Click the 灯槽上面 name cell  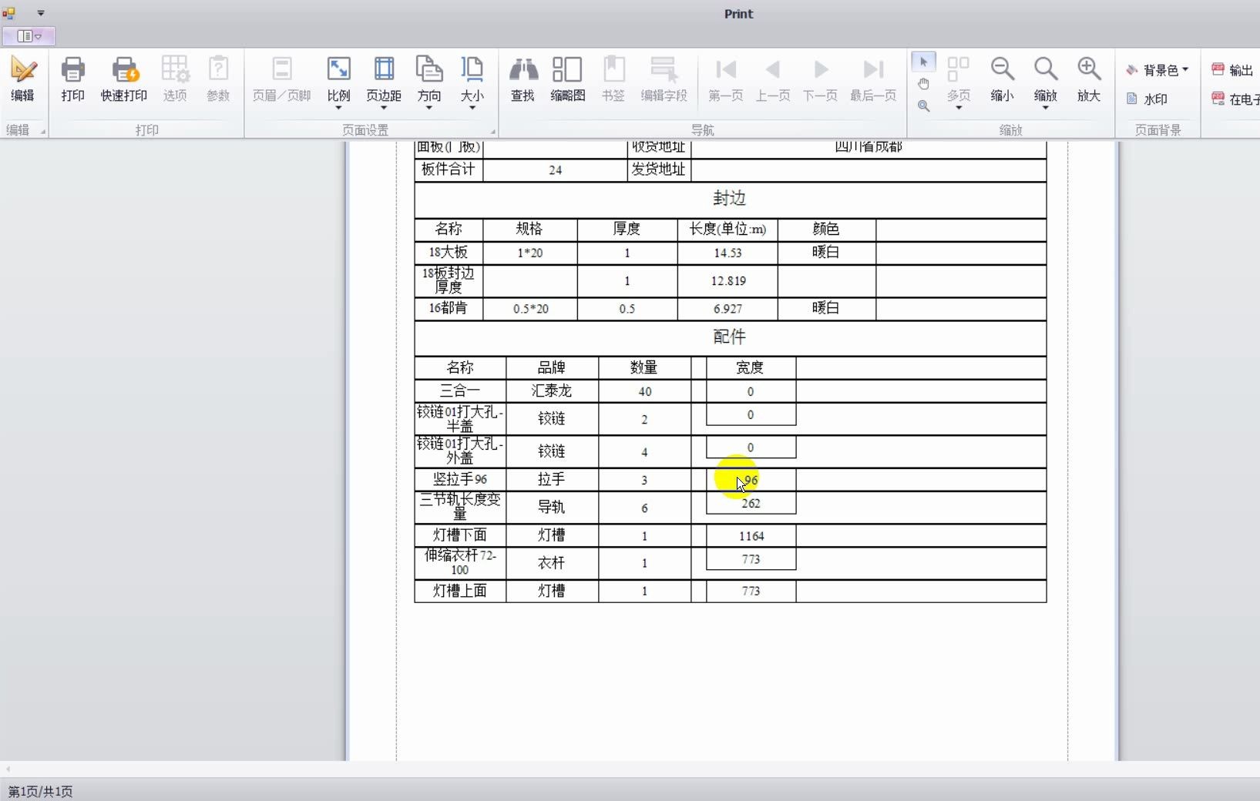coord(460,591)
